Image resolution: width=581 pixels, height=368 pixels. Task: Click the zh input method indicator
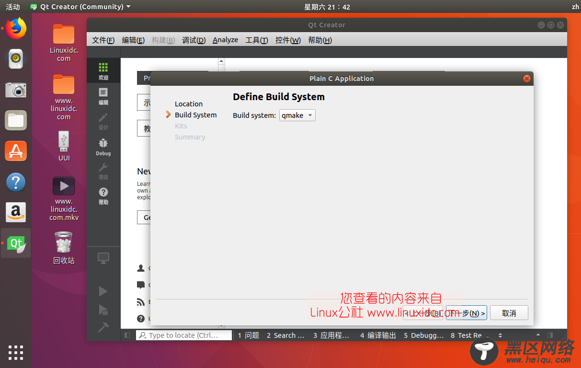point(575,7)
